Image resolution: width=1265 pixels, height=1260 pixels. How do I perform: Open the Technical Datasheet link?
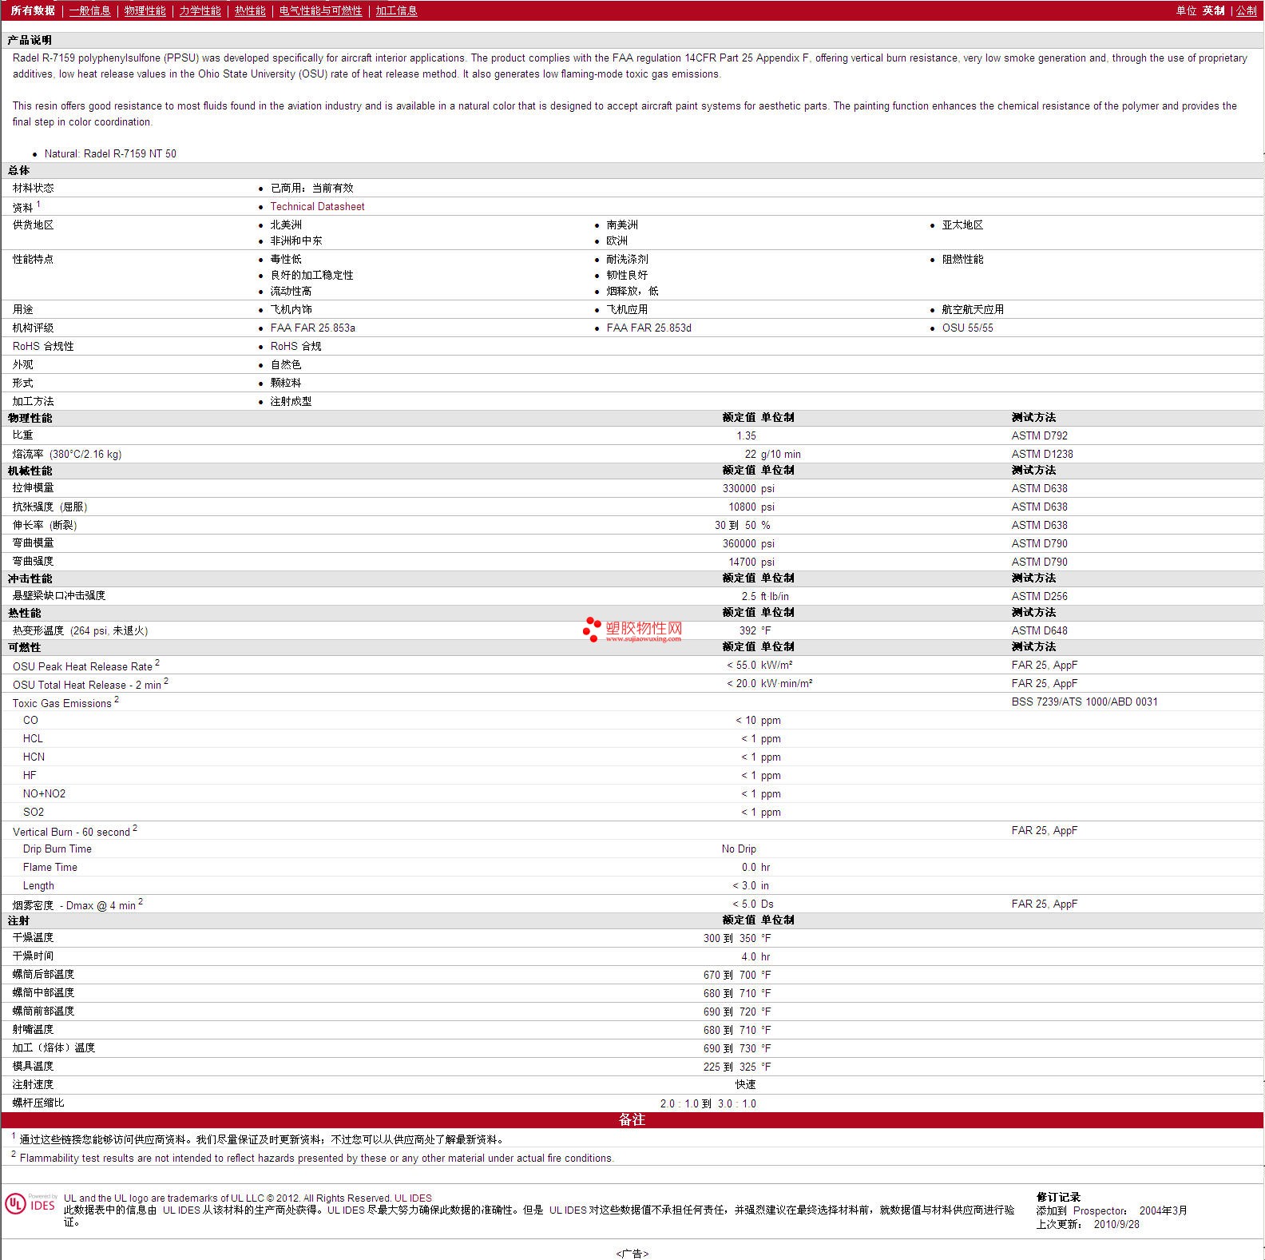317,206
